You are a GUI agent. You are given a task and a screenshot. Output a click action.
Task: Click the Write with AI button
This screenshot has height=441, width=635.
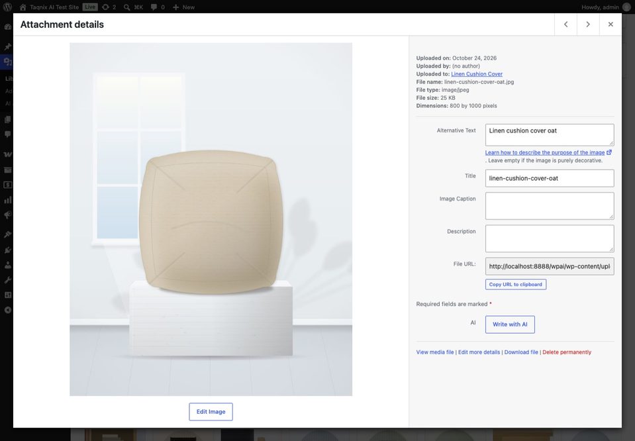pos(510,324)
